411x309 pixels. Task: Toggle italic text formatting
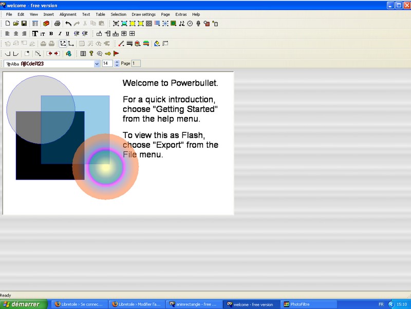coord(60,33)
